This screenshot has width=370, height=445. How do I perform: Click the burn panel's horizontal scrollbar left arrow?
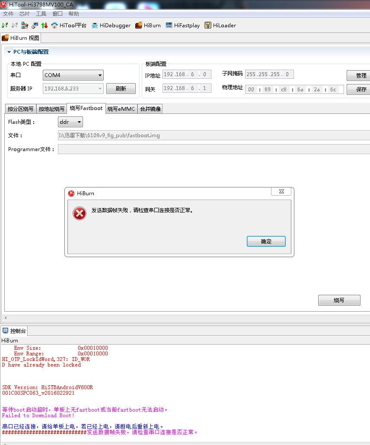point(6,318)
